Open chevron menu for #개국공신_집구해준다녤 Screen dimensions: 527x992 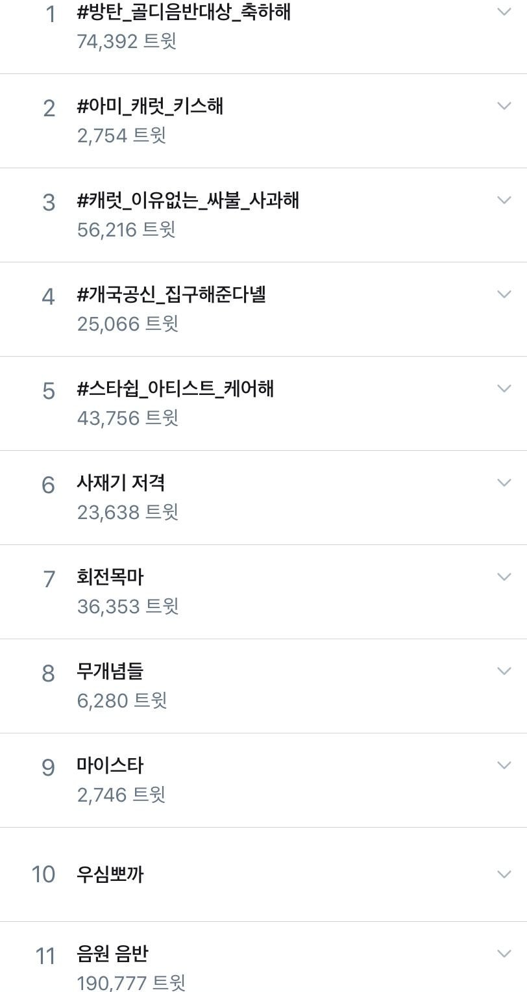(x=504, y=294)
